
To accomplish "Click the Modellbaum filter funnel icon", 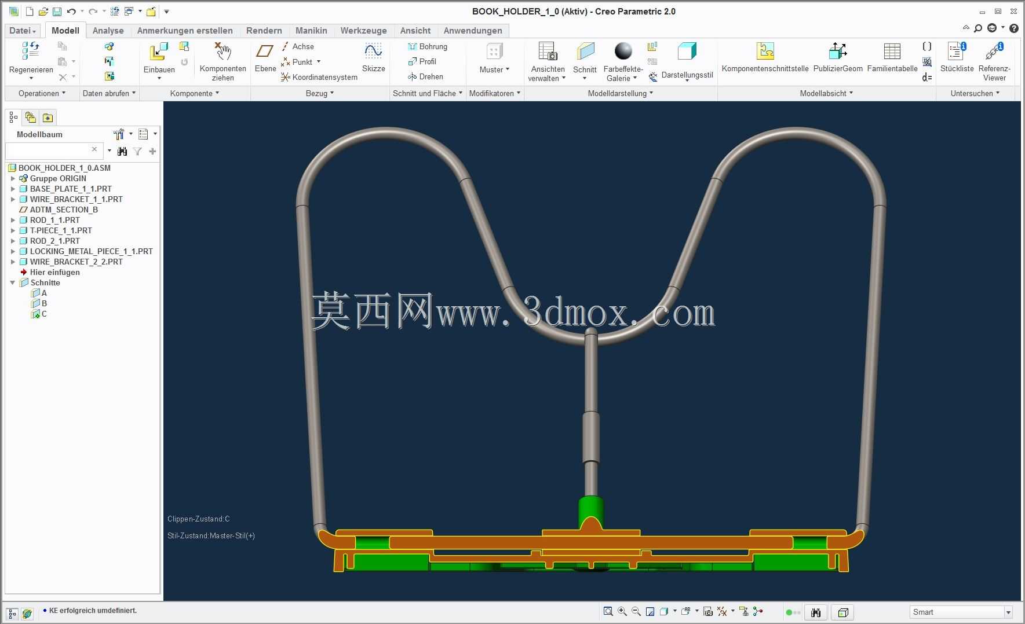I will click(137, 151).
